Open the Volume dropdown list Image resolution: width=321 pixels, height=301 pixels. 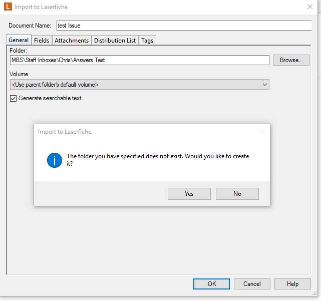pos(139,84)
